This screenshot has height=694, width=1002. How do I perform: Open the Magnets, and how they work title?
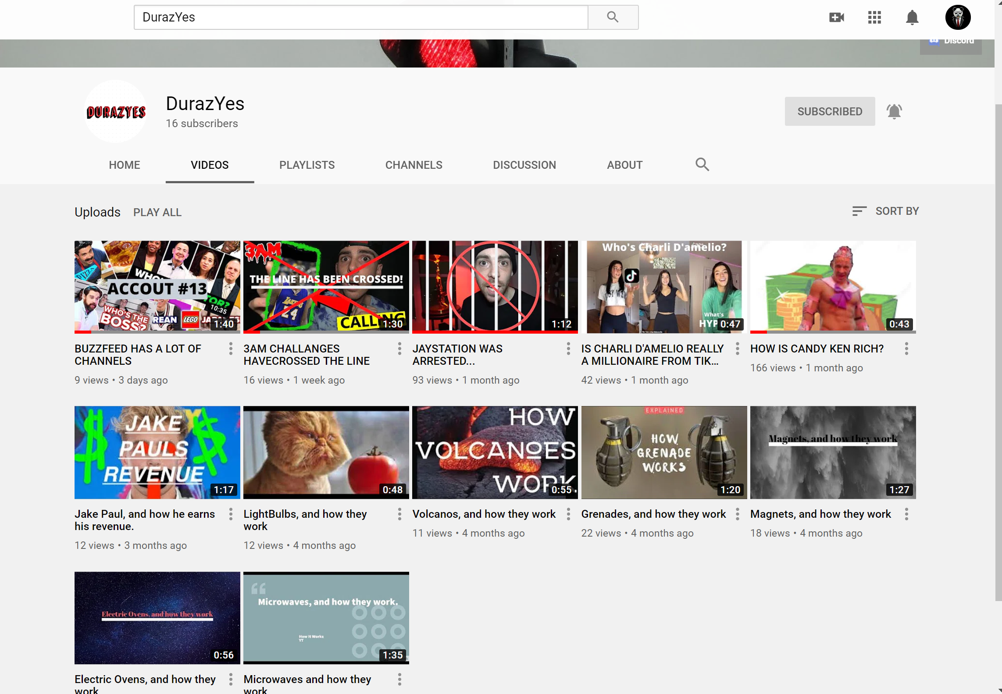click(820, 514)
